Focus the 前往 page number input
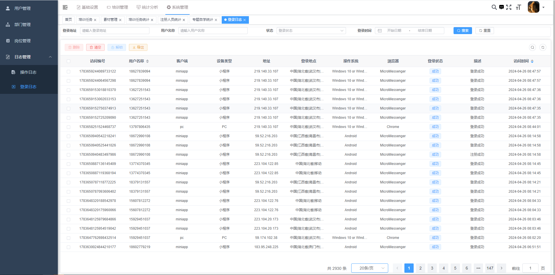The height and width of the screenshot is (275, 555). [530, 268]
